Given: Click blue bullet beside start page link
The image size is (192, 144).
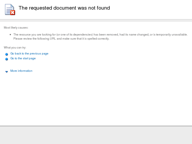Looking at the screenshot, I should click(x=7, y=59).
